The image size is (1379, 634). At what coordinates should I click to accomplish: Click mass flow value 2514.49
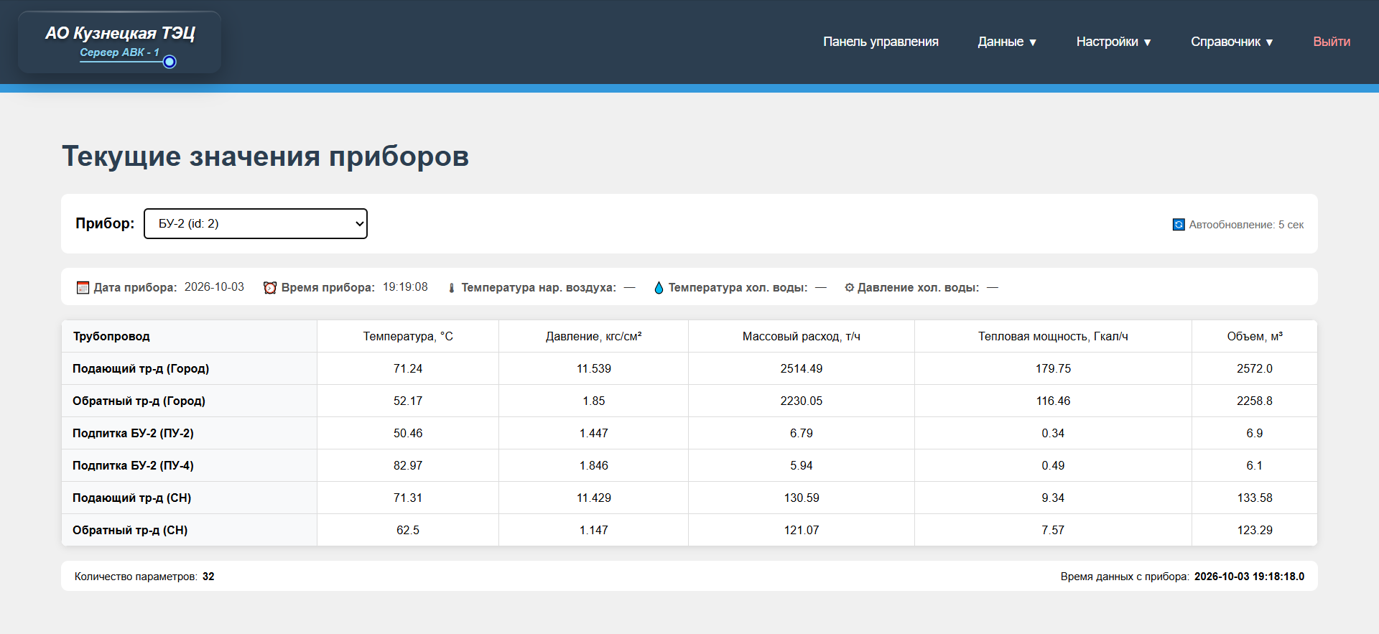802,368
